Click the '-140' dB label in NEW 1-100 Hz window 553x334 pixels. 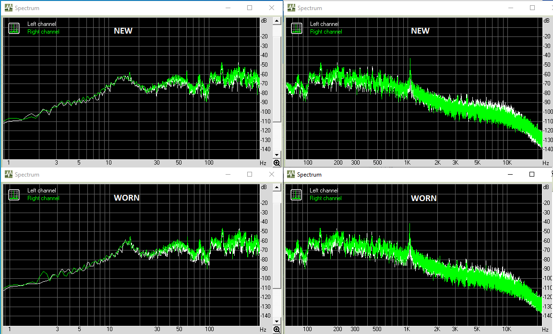click(x=265, y=149)
